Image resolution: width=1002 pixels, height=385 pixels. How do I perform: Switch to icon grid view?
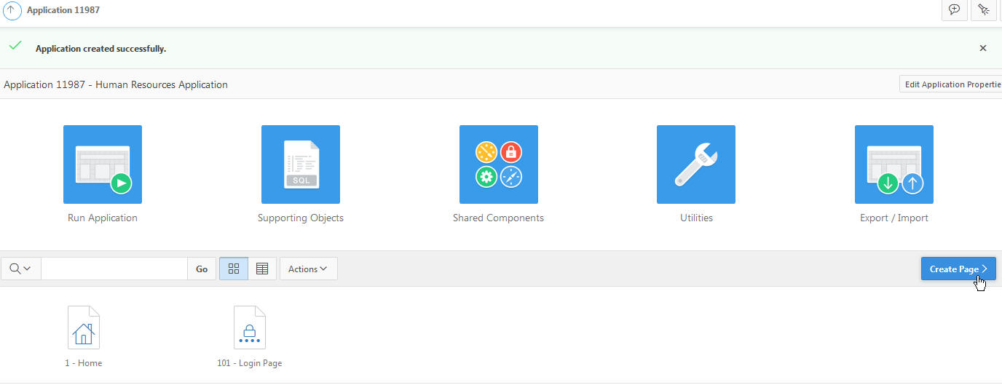(x=234, y=269)
